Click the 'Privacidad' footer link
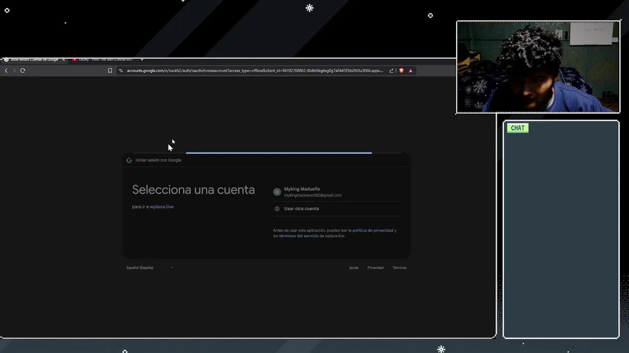629x353 pixels. [375, 268]
